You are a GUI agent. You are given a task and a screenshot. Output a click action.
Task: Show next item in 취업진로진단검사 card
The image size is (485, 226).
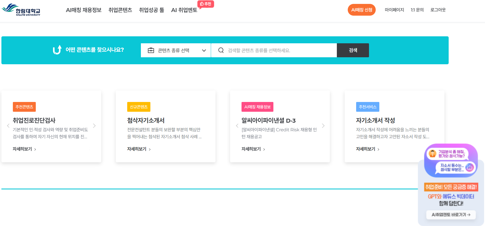point(94,126)
